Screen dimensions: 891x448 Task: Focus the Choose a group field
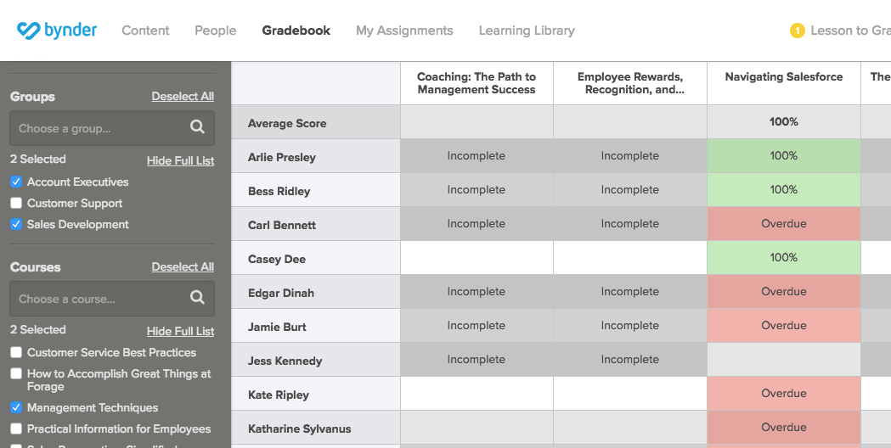(x=112, y=128)
